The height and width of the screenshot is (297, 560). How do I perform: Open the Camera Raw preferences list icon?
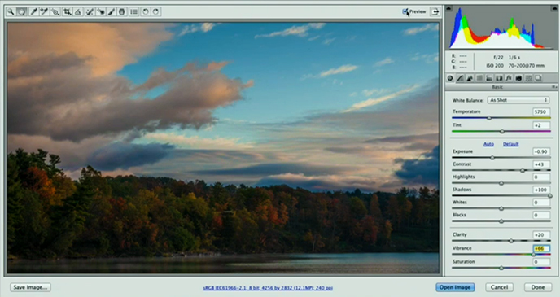[134, 11]
